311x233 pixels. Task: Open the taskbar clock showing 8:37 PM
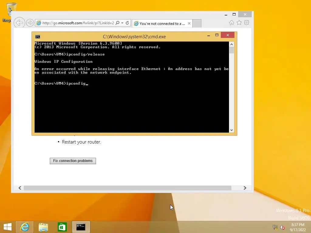tap(298, 227)
